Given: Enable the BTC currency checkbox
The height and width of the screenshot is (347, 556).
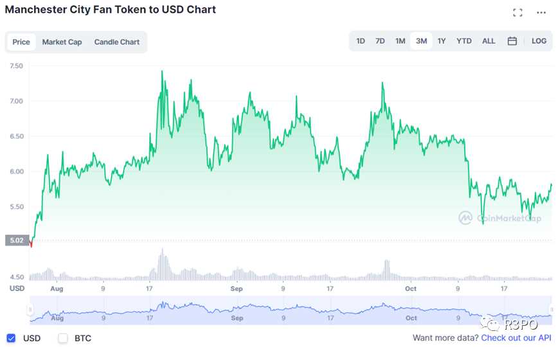Looking at the screenshot, I should (63, 338).
